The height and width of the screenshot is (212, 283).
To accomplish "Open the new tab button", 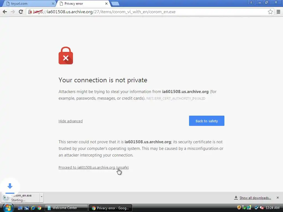I will 115,4.
